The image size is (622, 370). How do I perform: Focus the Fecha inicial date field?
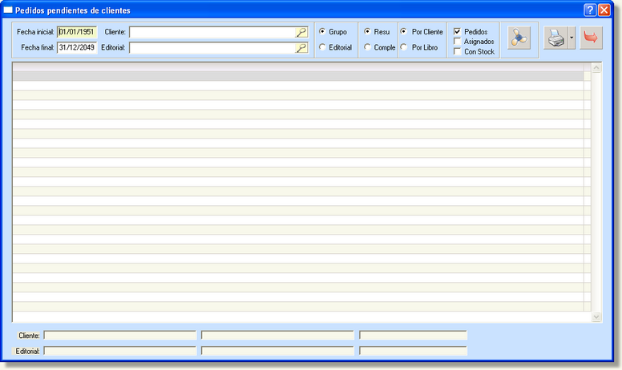tap(77, 32)
